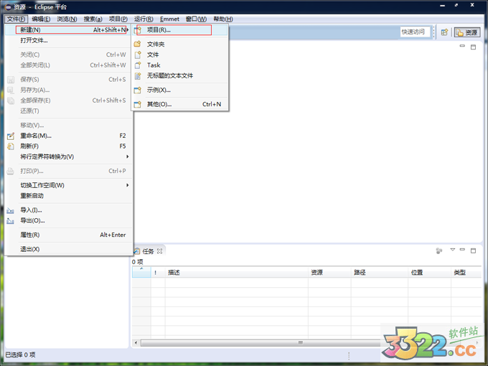This screenshot has height=366, width=488.
Task: Open the 帮助(H) menu
Action: 223,19
